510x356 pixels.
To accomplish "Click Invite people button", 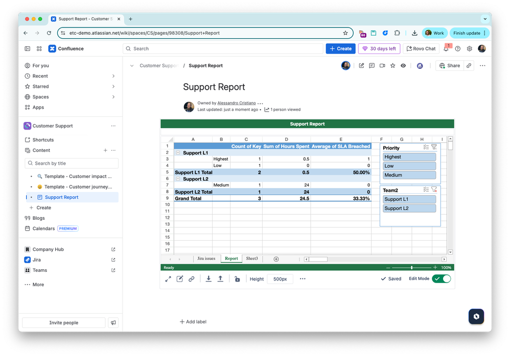I will pos(64,322).
